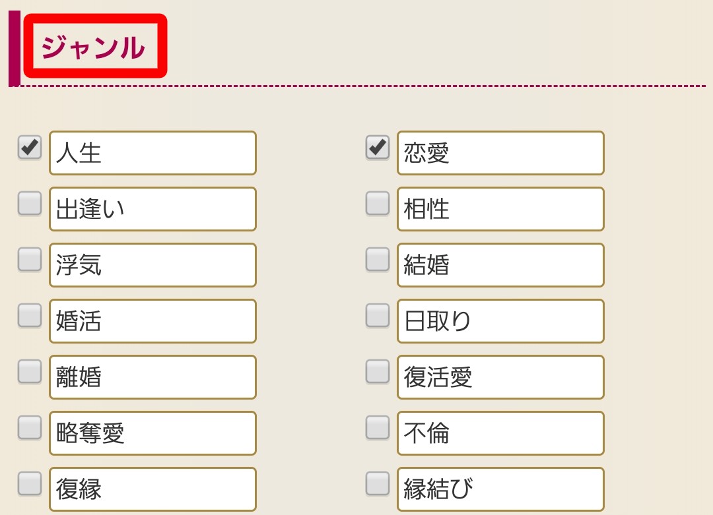713x515 pixels.
Task: Click the 縁結び label box
Action: [500, 489]
